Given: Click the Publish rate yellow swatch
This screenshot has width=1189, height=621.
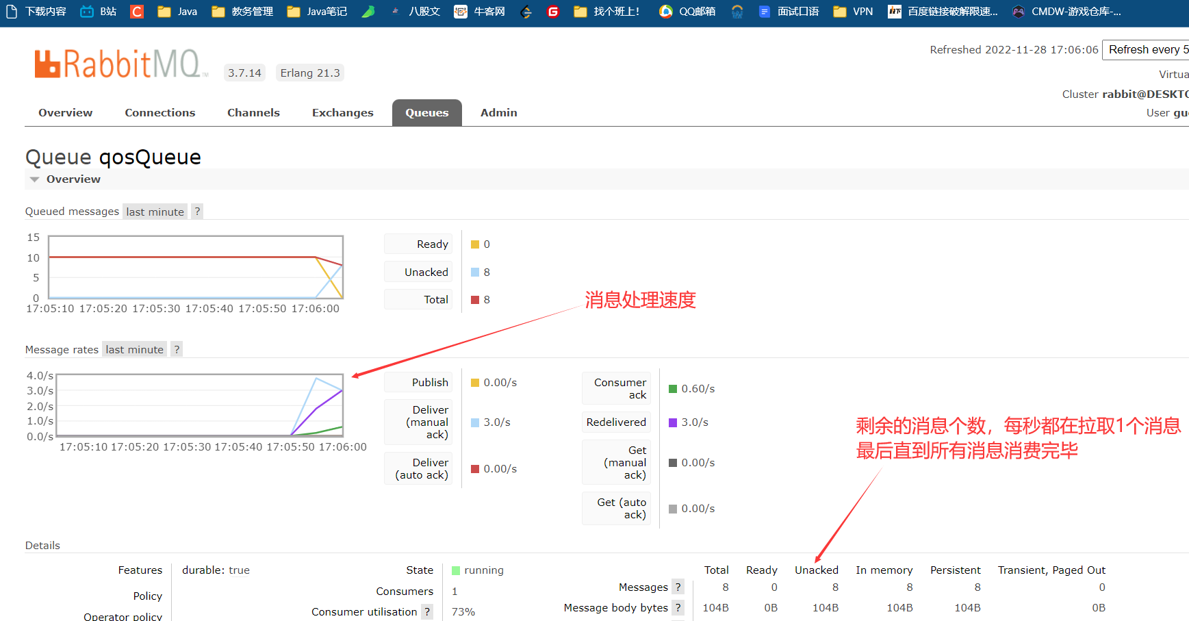Looking at the screenshot, I should 475,383.
